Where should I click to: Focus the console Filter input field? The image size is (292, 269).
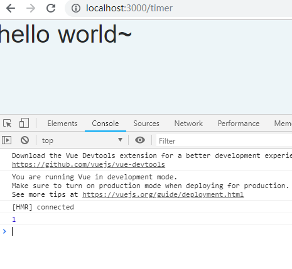pyautogui.click(x=224, y=140)
